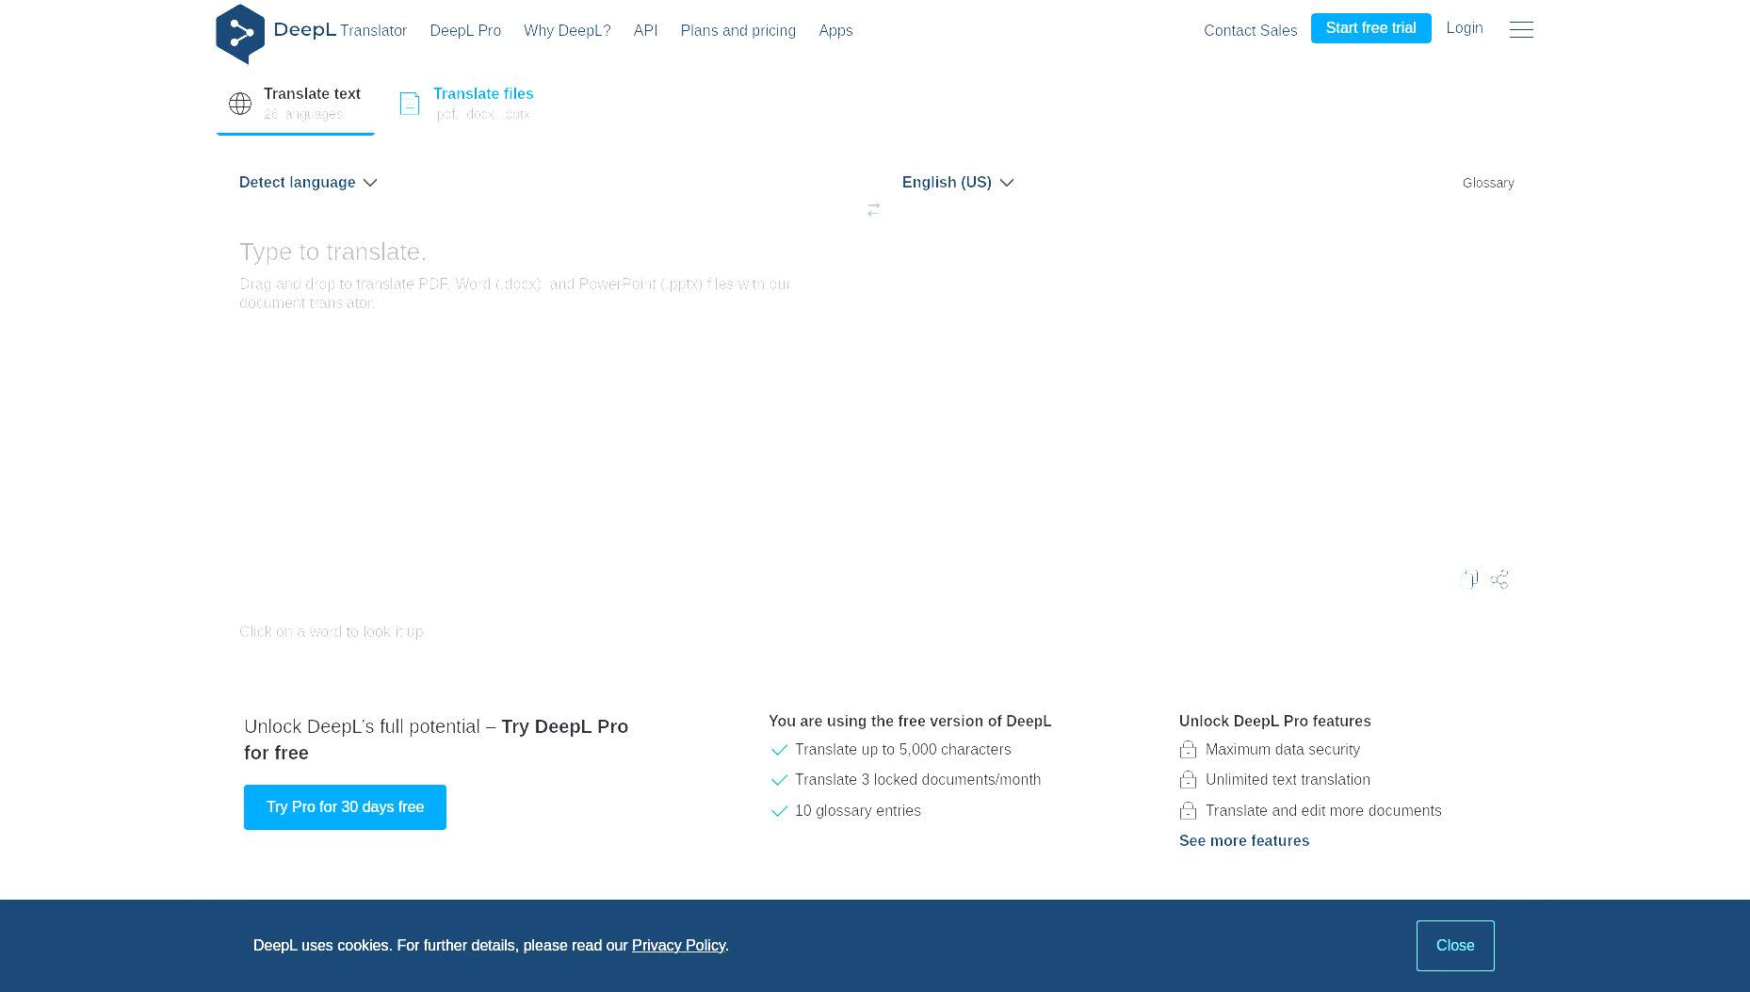Click checkmark beside Translate up to 5,000 characters
Screen dimensions: 1750x992
pos(779,750)
